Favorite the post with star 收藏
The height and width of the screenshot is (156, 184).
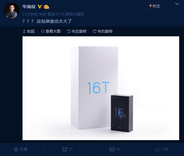21,149
